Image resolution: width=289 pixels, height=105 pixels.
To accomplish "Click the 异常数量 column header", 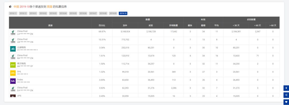I will pyautogui.click(x=174, y=25).
